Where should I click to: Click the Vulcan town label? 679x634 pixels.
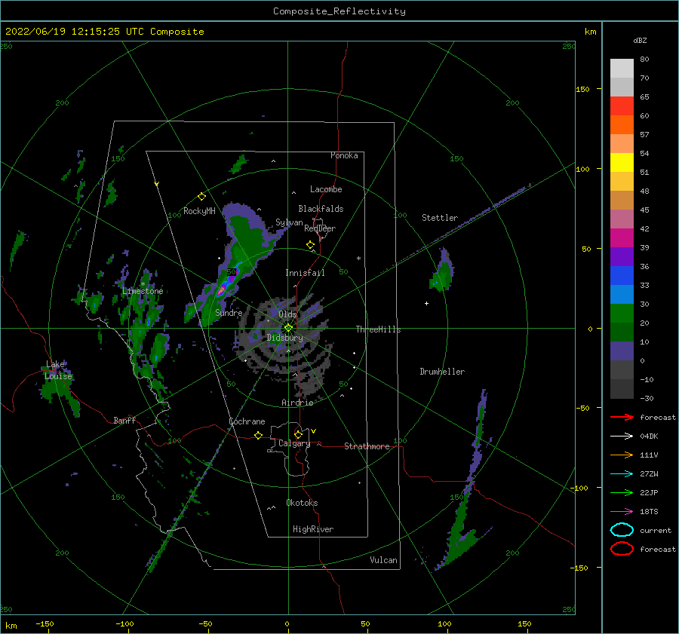384,560
